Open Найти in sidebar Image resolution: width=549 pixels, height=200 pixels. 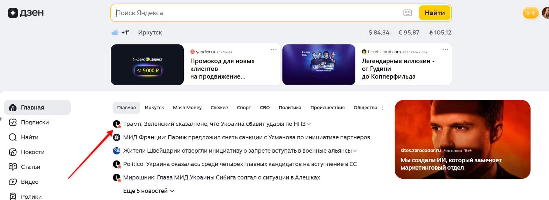coord(29,137)
